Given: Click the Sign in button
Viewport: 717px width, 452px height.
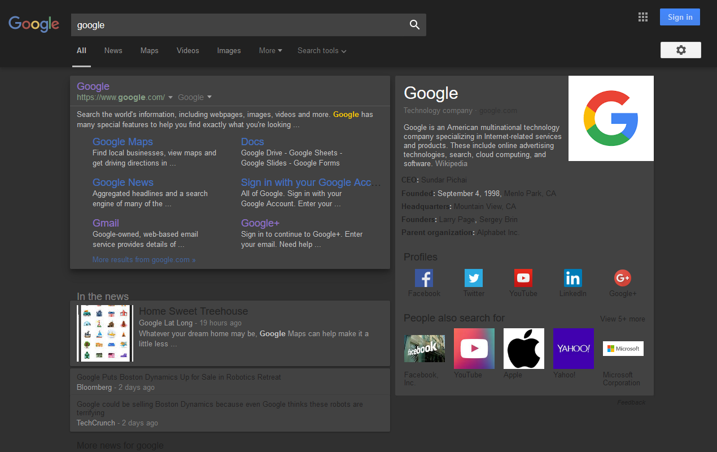Looking at the screenshot, I should click(x=680, y=17).
